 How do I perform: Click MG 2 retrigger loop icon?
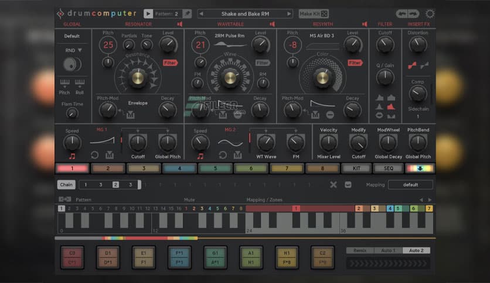[223, 155]
